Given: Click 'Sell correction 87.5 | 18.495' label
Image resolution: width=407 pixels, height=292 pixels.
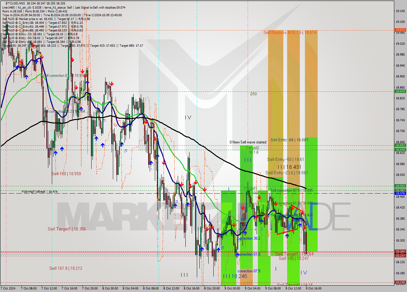Looking at the screenshot, I should pyautogui.click(x=292, y=190).
